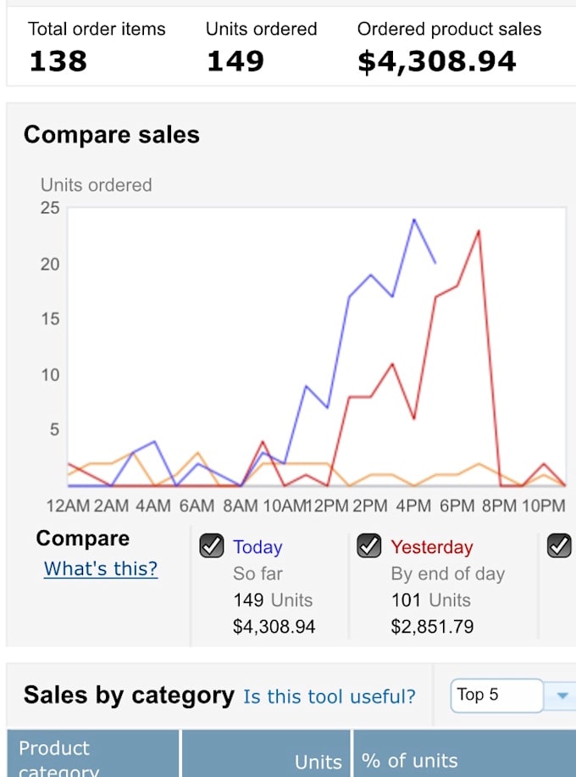Click the red Yesterday legend label
This screenshot has height=777, width=576.
432,547
